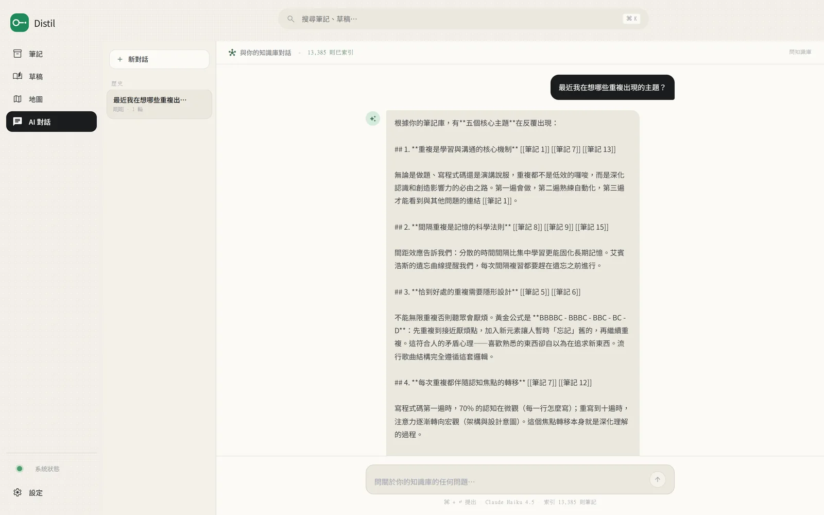The width and height of the screenshot is (824, 515).
Task: Click the green 系統狀態 status dot
Action: [20, 469]
